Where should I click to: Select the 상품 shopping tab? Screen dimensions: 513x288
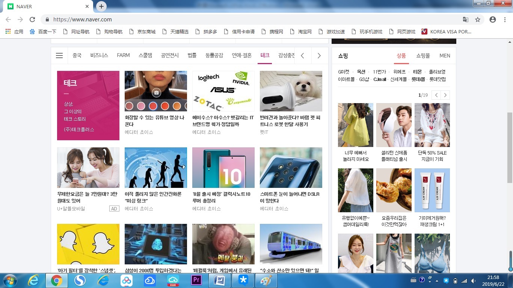pyautogui.click(x=401, y=55)
